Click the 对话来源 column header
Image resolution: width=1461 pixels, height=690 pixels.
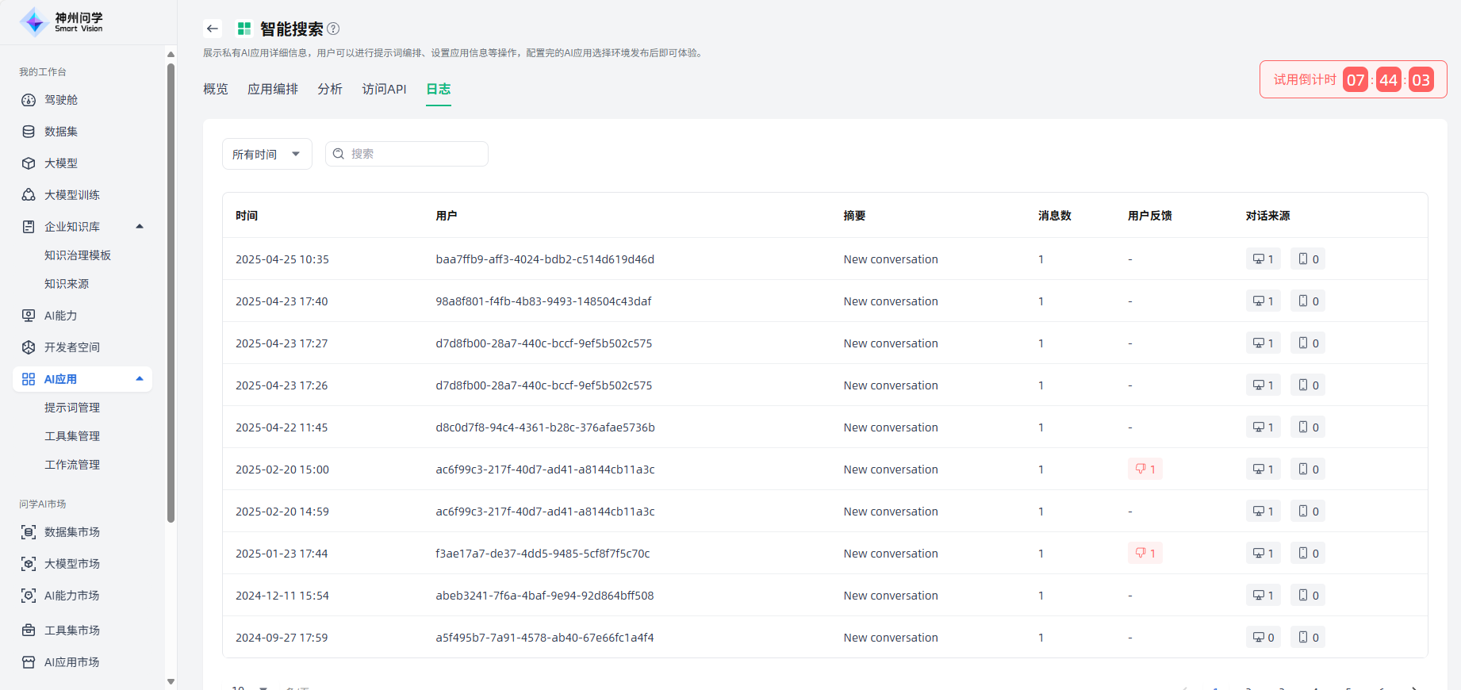point(1267,216)
